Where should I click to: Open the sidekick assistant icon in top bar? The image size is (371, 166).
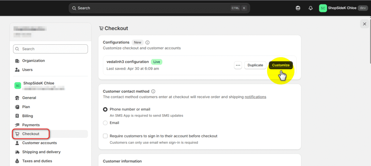pyautogui.click(x=298, y=8)
